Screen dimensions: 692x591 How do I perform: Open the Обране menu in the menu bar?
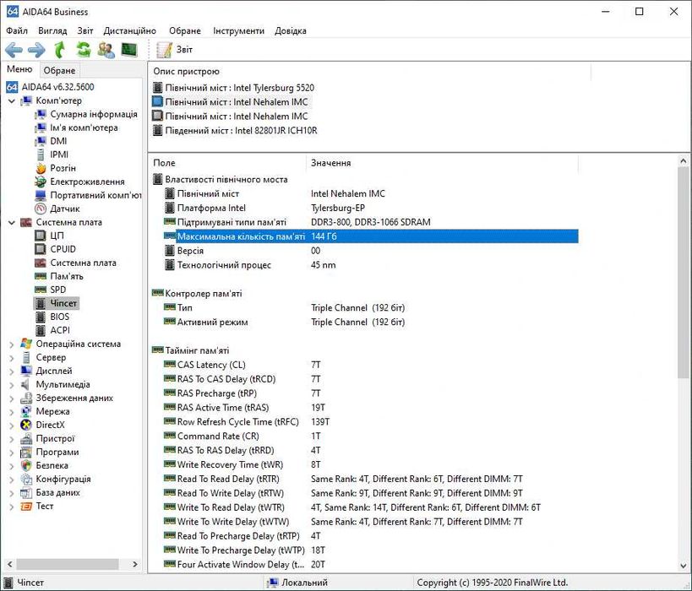(185, 31)
